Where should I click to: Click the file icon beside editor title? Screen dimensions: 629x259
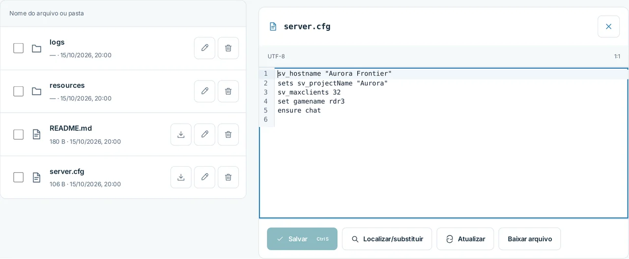tap(273, 26)
